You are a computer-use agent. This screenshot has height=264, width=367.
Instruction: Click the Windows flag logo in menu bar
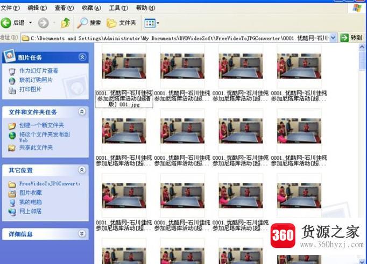pyautogui.click(x=357, y=8)
